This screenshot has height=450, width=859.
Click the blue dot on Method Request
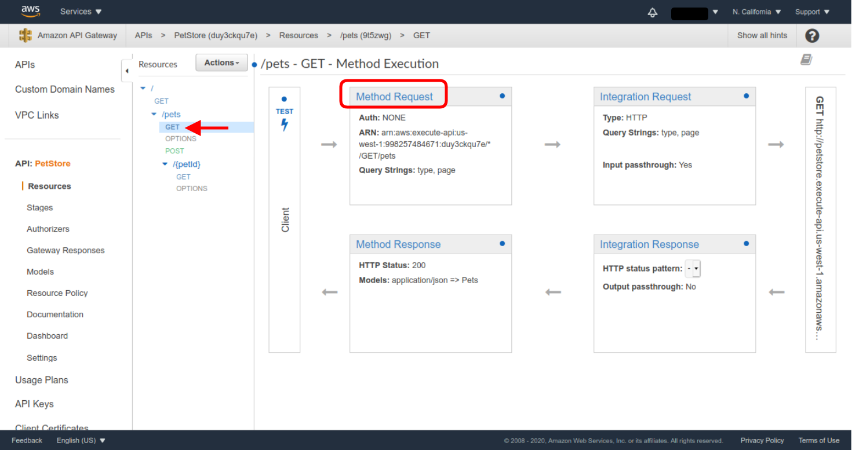(x=502, y=96)
